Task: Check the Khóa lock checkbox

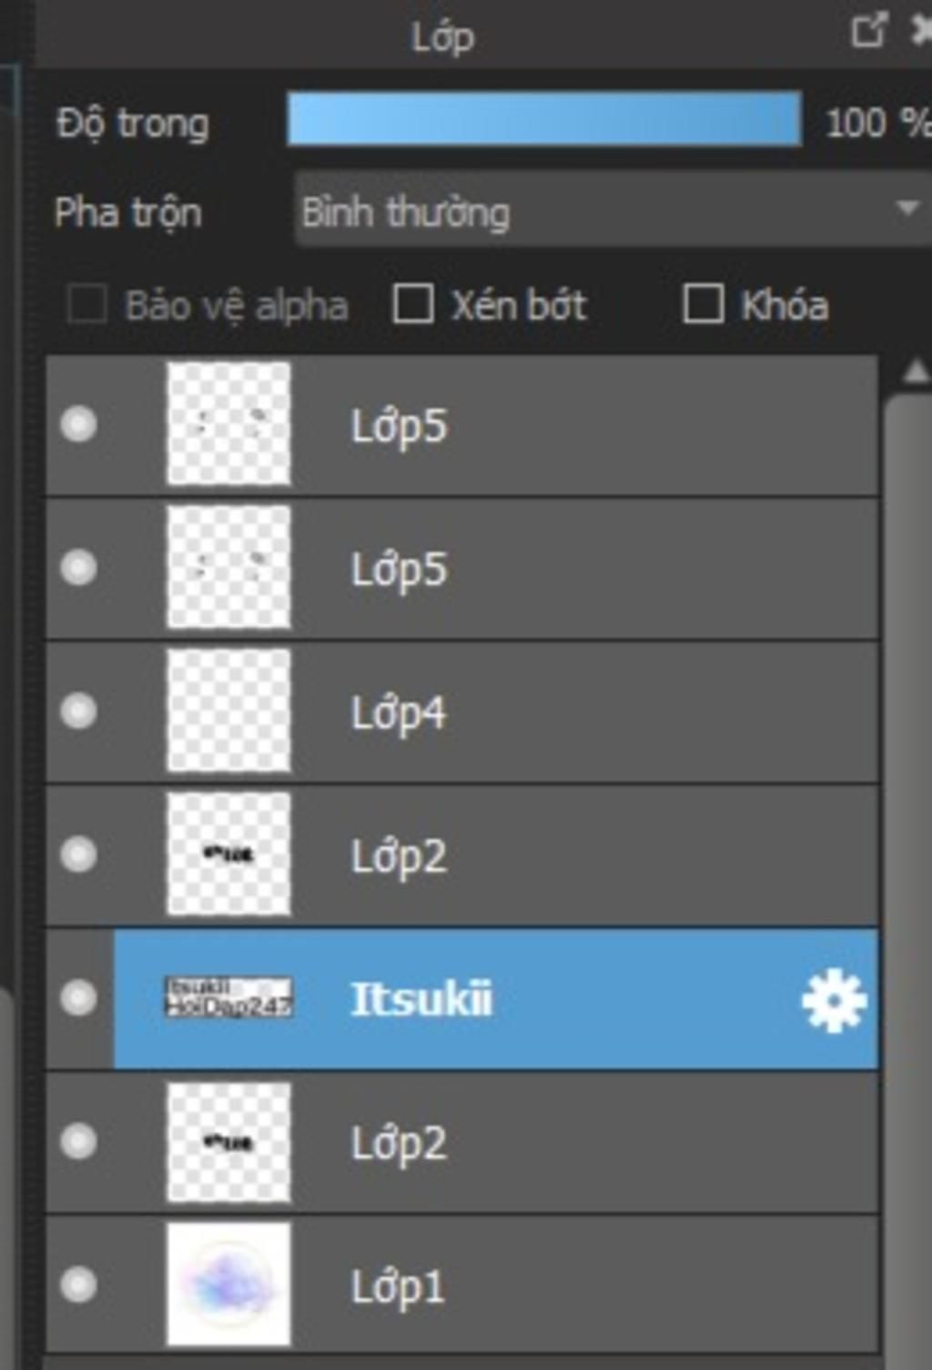Action: point(704,304)
